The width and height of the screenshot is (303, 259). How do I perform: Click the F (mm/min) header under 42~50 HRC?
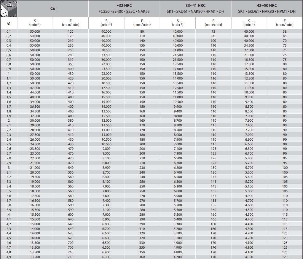point(285,23)
